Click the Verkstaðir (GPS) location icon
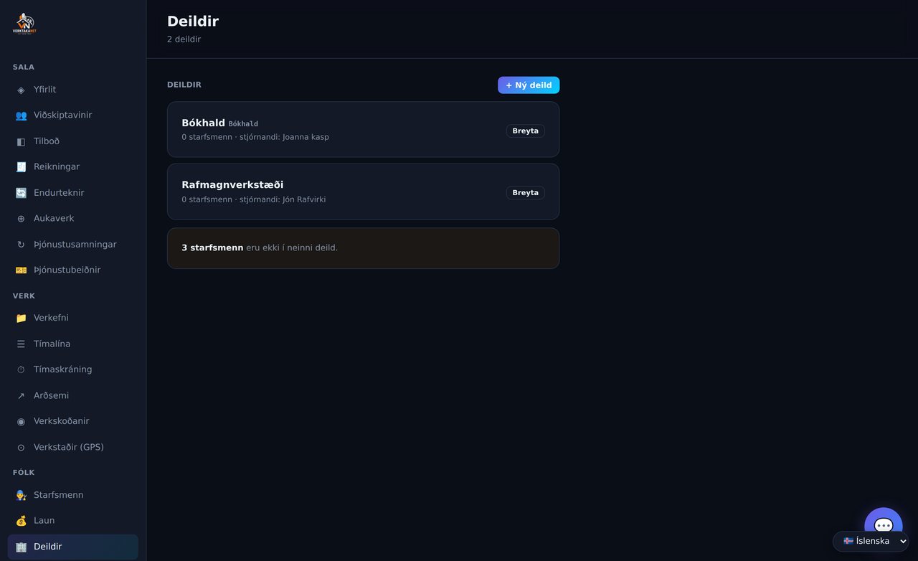 21,448
